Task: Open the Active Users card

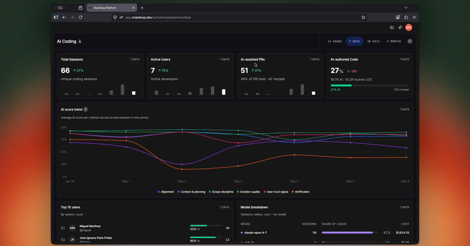Action: tap(190, 76)
